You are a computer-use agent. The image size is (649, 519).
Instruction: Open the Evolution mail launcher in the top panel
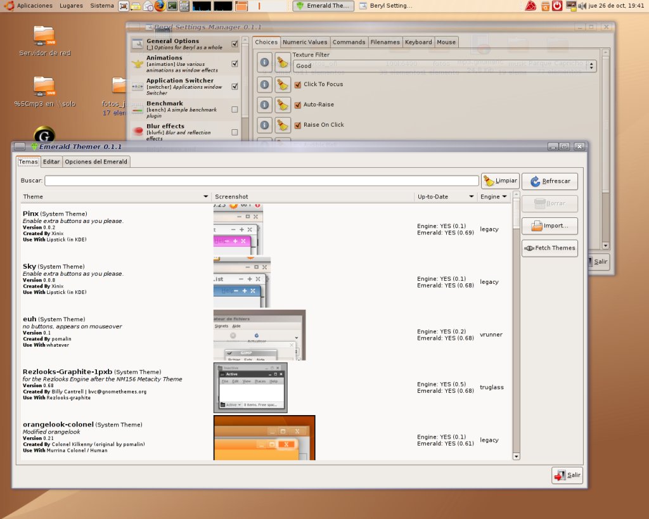pos(148,6)
